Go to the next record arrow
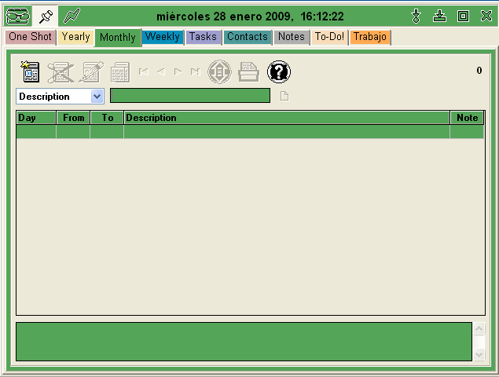Viewport: 499px width, 377px height. pyautogui.click(x=178, y=72)
